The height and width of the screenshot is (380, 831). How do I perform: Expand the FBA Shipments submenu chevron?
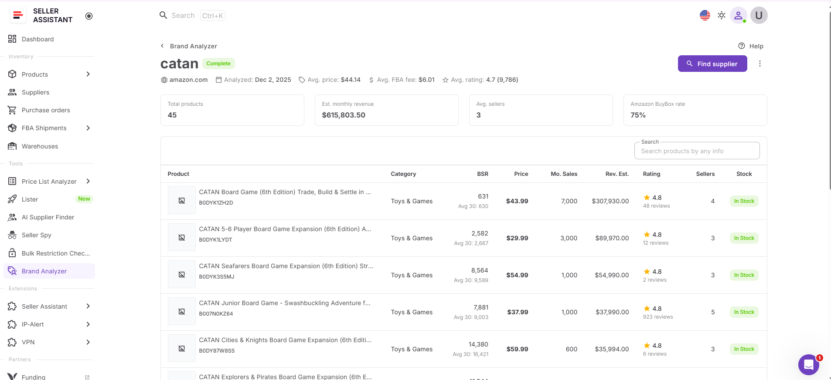[x=88, y=128]
